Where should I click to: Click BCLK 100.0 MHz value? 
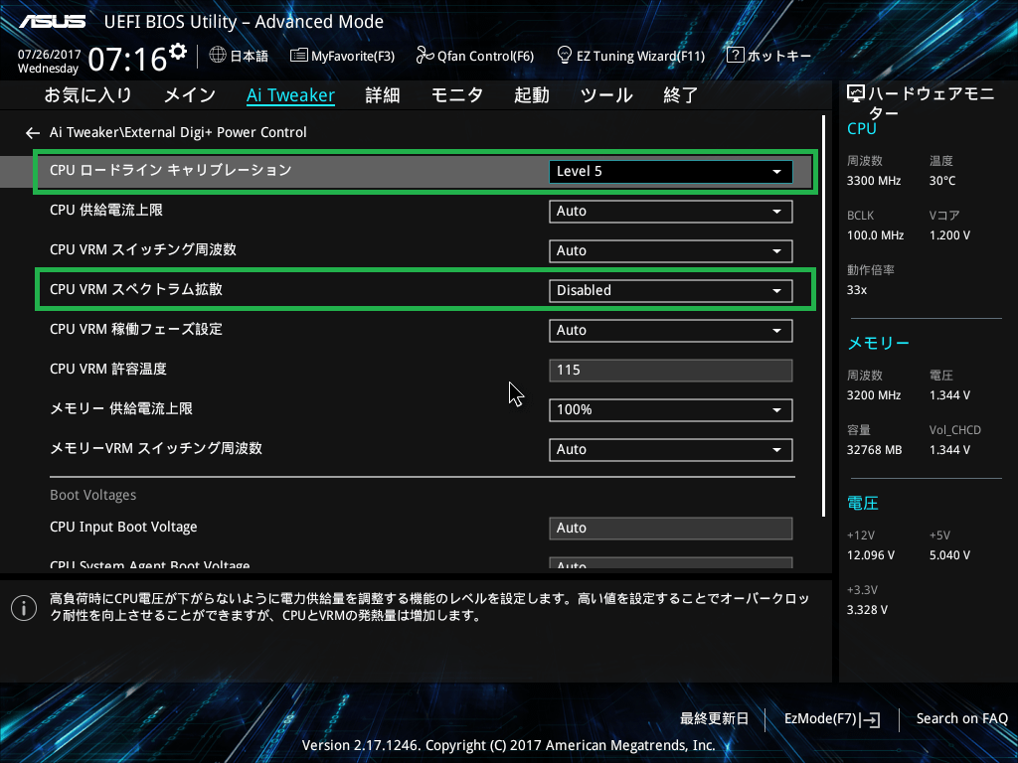coord(875,235)
